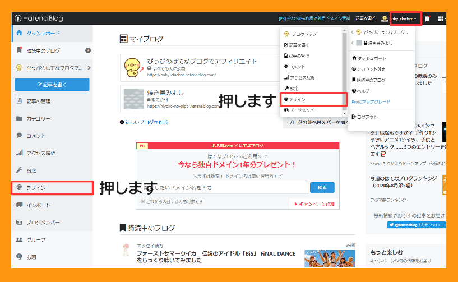Open the PR 独自ドメイン無料 header link
This screenshot has width=458, height=282.
(x=314, y=19)
